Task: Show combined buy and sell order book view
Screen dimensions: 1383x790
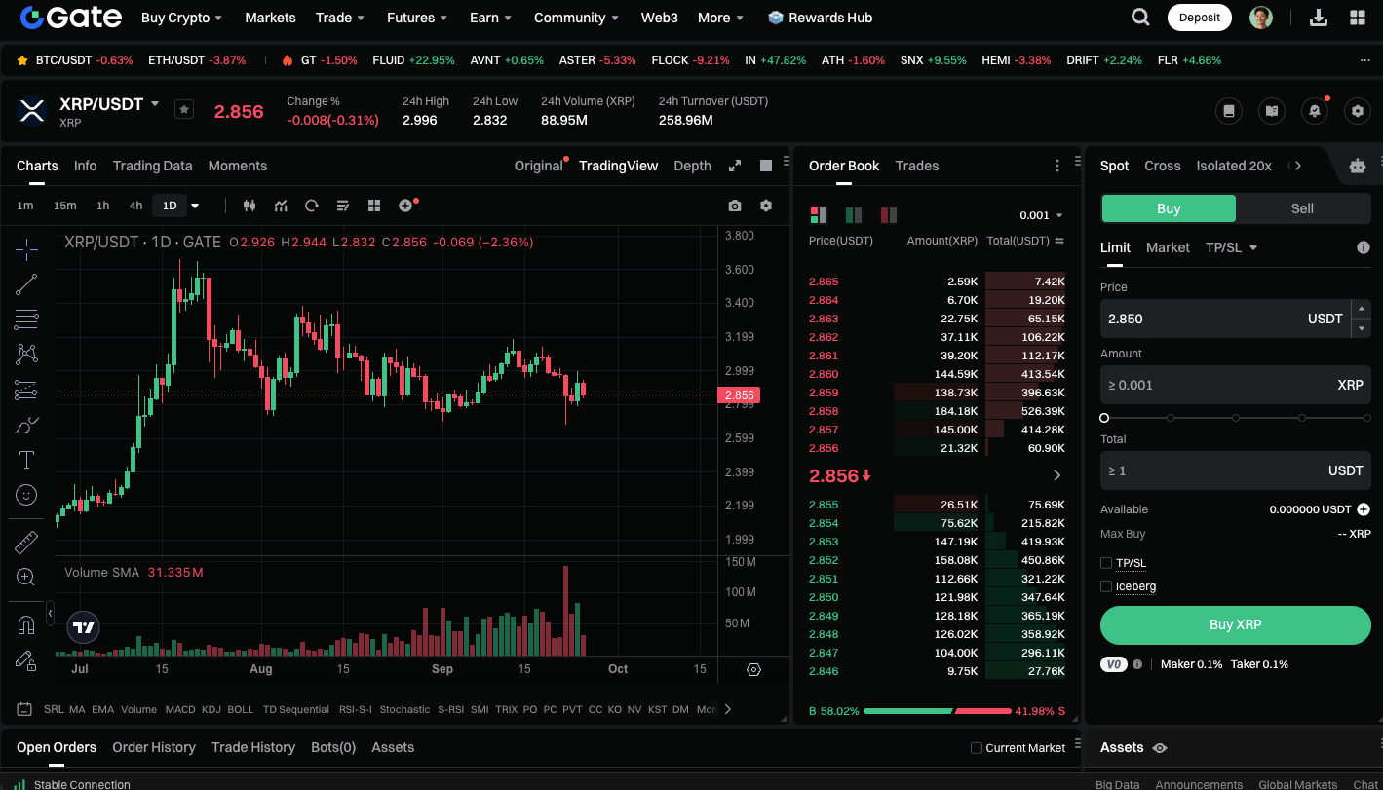Action: 819,215
